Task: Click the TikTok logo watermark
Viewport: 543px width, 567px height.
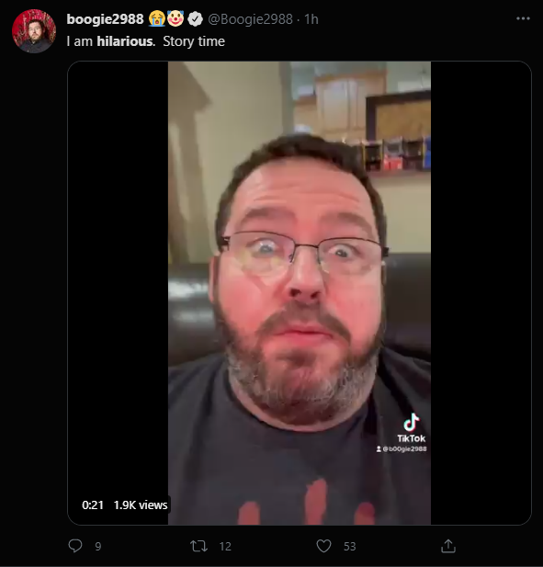Action: [411, 428]
